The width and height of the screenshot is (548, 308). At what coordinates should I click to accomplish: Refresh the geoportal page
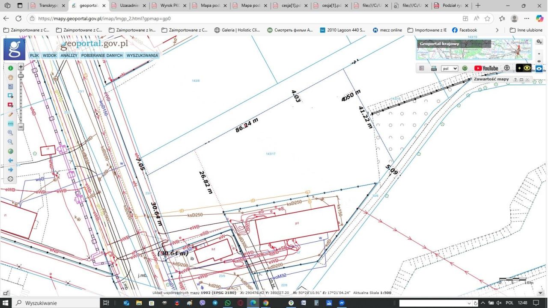click(x=18, y=18)
